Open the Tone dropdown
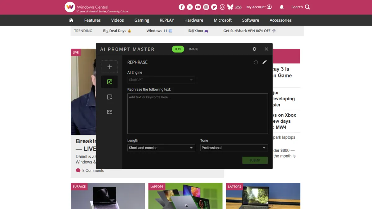372x209 pixels. point(234,148)
